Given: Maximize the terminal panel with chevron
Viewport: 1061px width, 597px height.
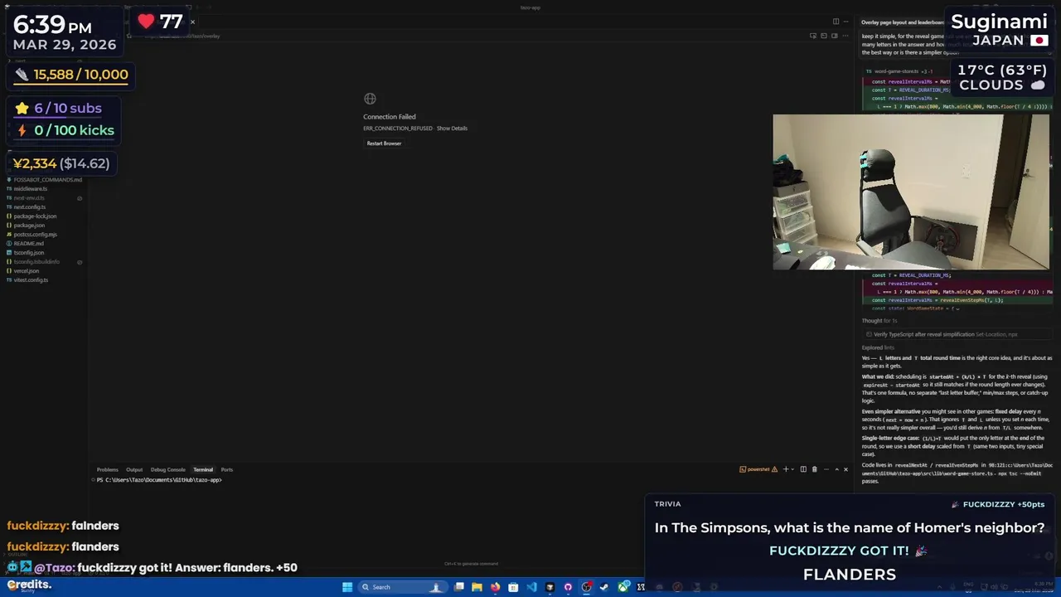Looking at the screenshot, I should coord(836,469).
